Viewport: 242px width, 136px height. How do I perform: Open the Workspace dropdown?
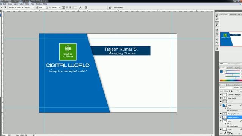pos(118,7)
